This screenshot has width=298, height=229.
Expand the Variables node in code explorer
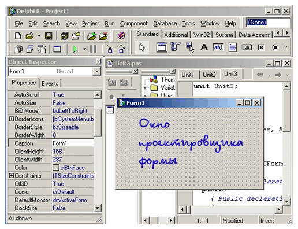click(145, 88)
